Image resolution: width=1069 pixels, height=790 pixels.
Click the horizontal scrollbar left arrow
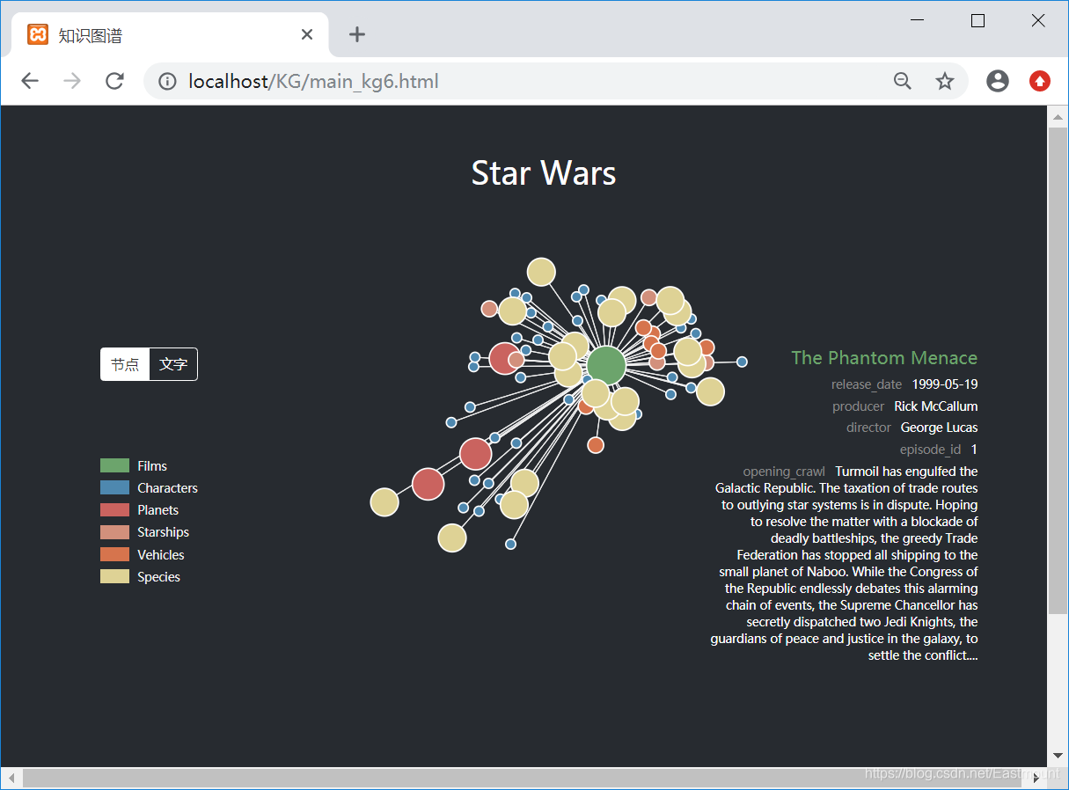11,778
